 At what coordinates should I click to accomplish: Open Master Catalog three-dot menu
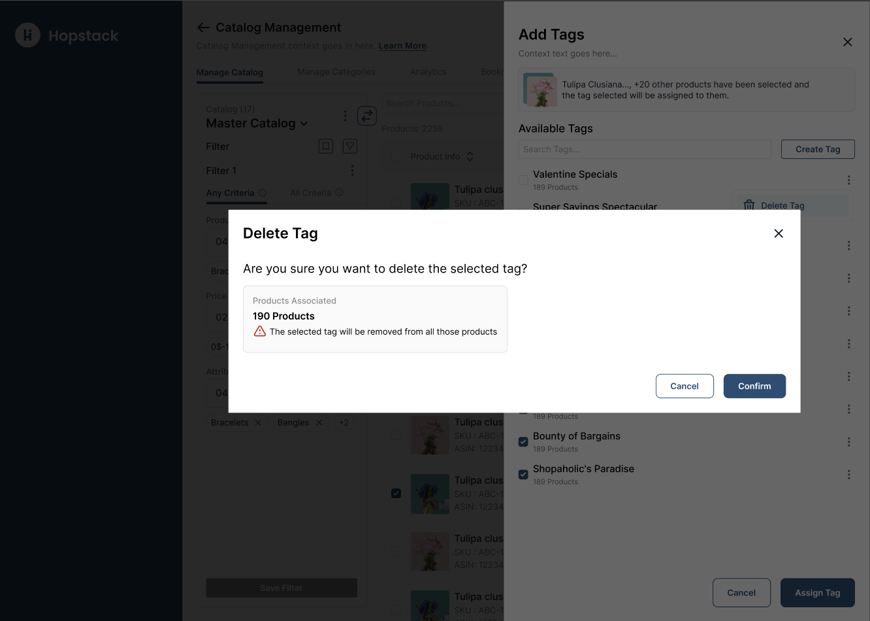pyautogui.click(x=345, y=116)
